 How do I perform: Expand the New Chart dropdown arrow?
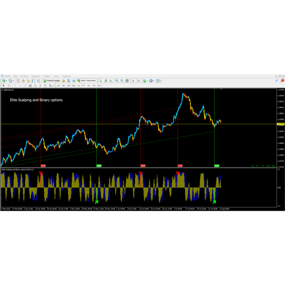(7, 81)
